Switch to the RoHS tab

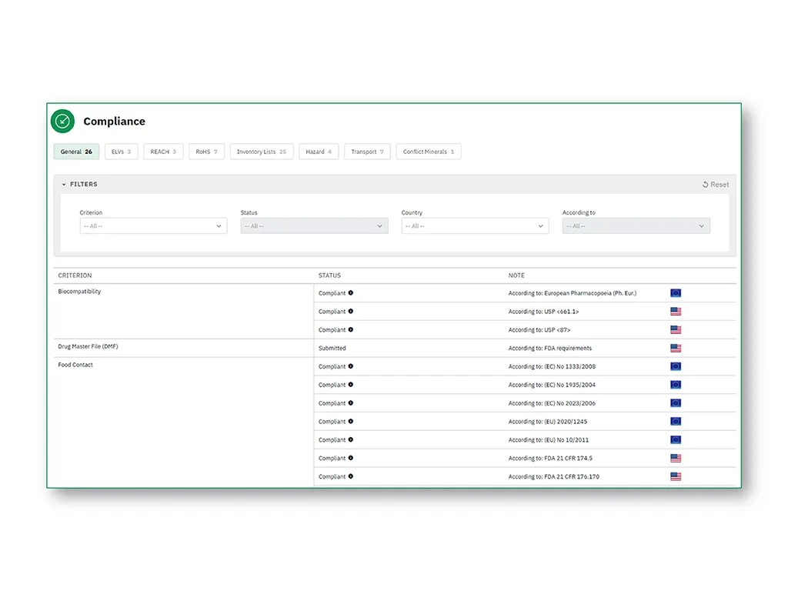point(206,152)
